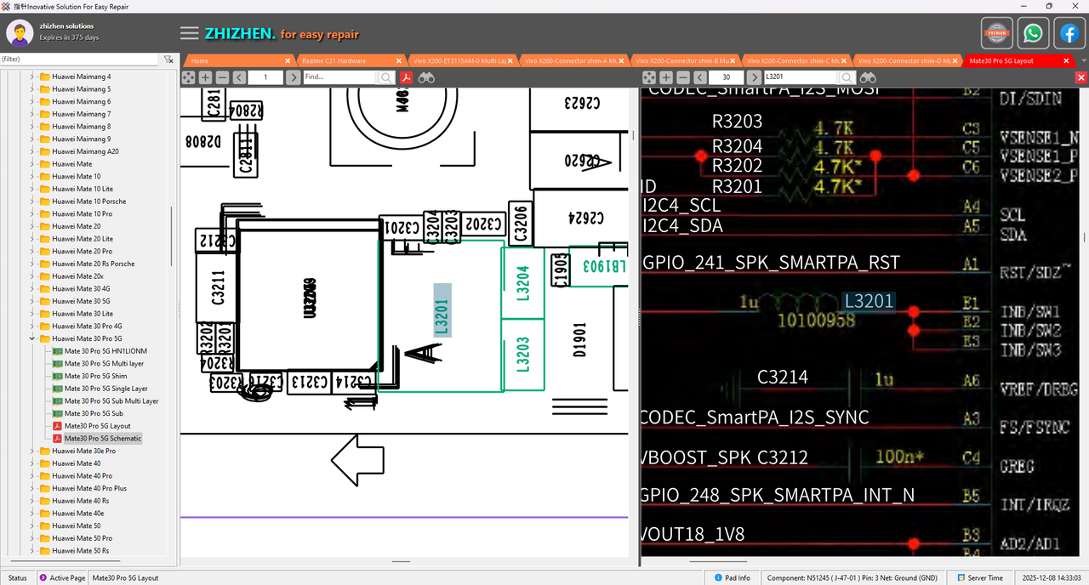The height and width of the screenshot is (585, 1089).
Task: Expand the Huawei Mate 50 Rs folder
Action: click(32, 550)
